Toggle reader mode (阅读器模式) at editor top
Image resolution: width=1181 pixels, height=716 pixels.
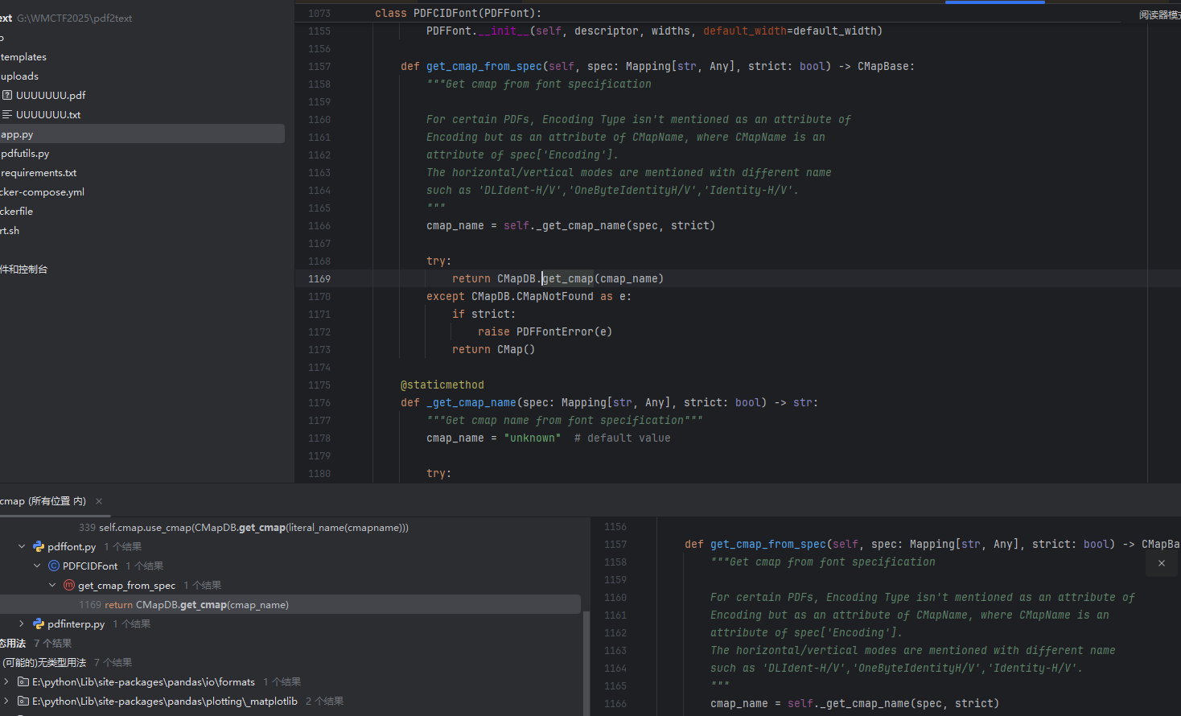[x=1159, y=15]
